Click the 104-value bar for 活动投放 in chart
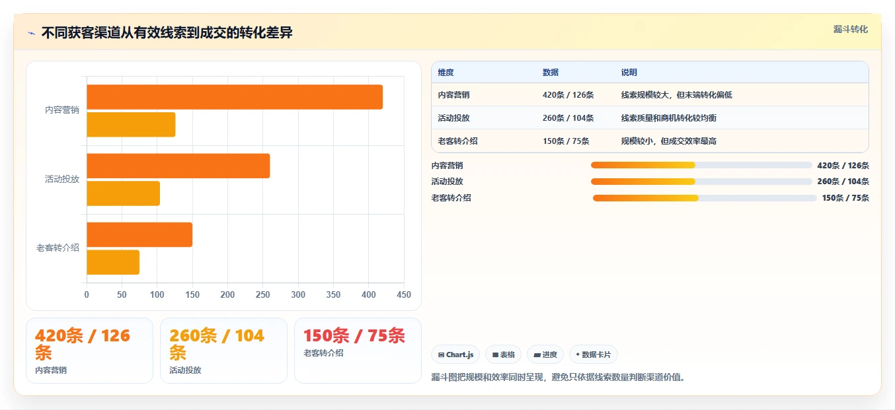895x410 pixels. point(124,193)
